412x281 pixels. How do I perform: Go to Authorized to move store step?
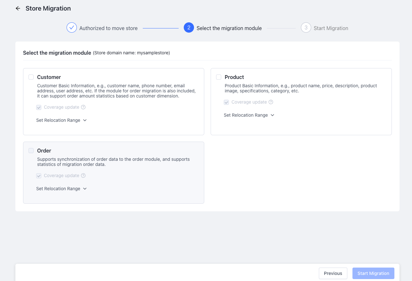point(108,28)
